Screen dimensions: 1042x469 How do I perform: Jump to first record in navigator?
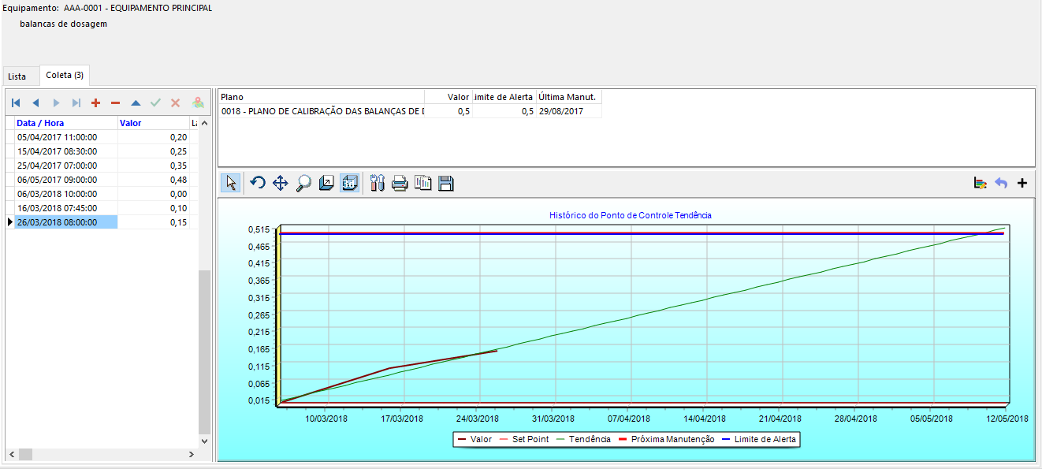coord(16,102)
